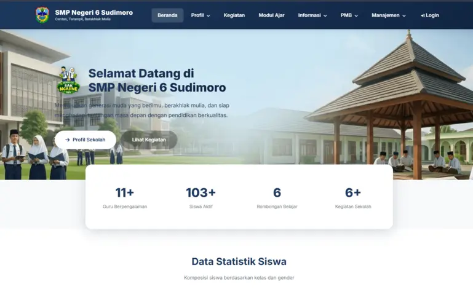
Task: Click the Komposisi siswa subtitle text
Action: coord(239,277)
